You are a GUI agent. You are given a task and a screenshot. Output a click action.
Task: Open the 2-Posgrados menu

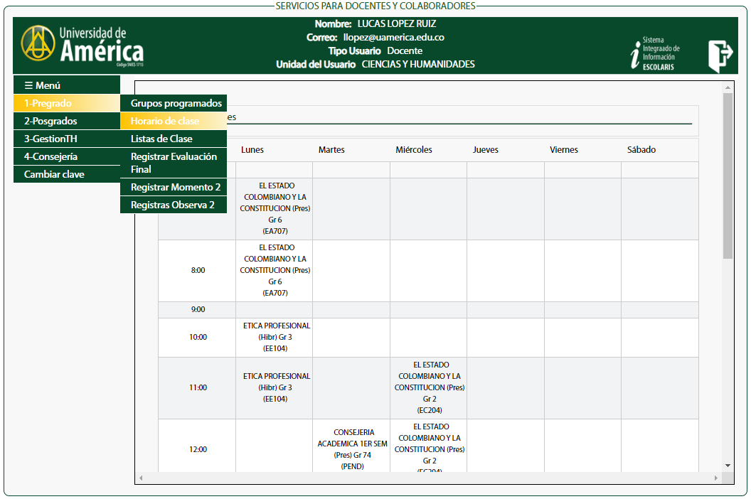click(67, 121)
